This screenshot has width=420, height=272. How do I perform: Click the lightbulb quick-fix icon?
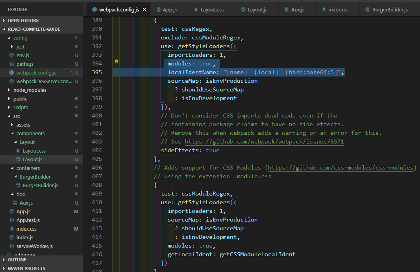pyautogui.click(x=117, y=63)
